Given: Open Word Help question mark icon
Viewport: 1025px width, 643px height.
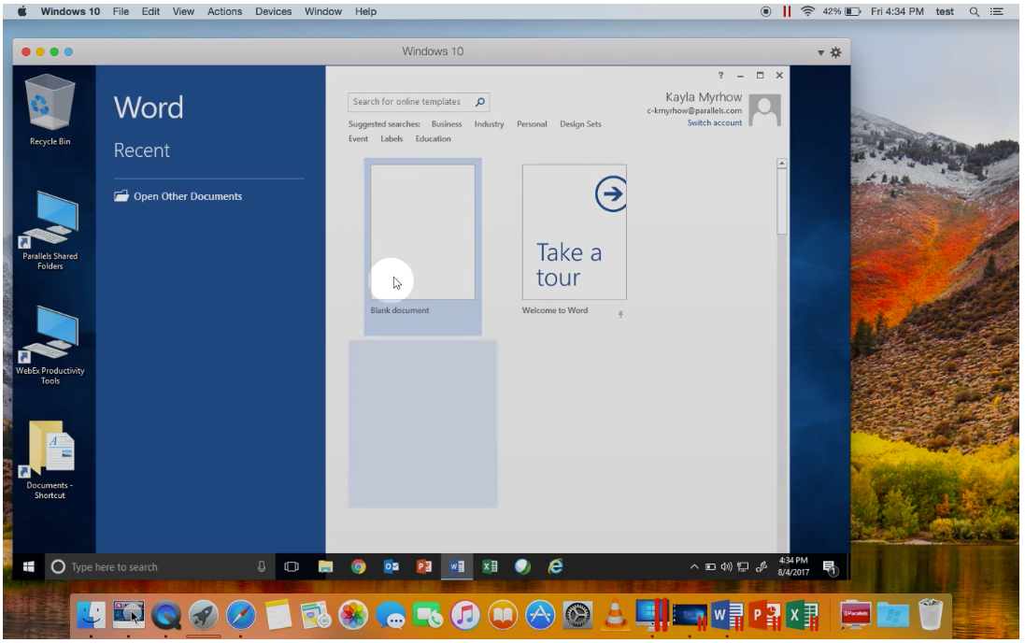Looking at the screenshot, I should tap(720, 75).
